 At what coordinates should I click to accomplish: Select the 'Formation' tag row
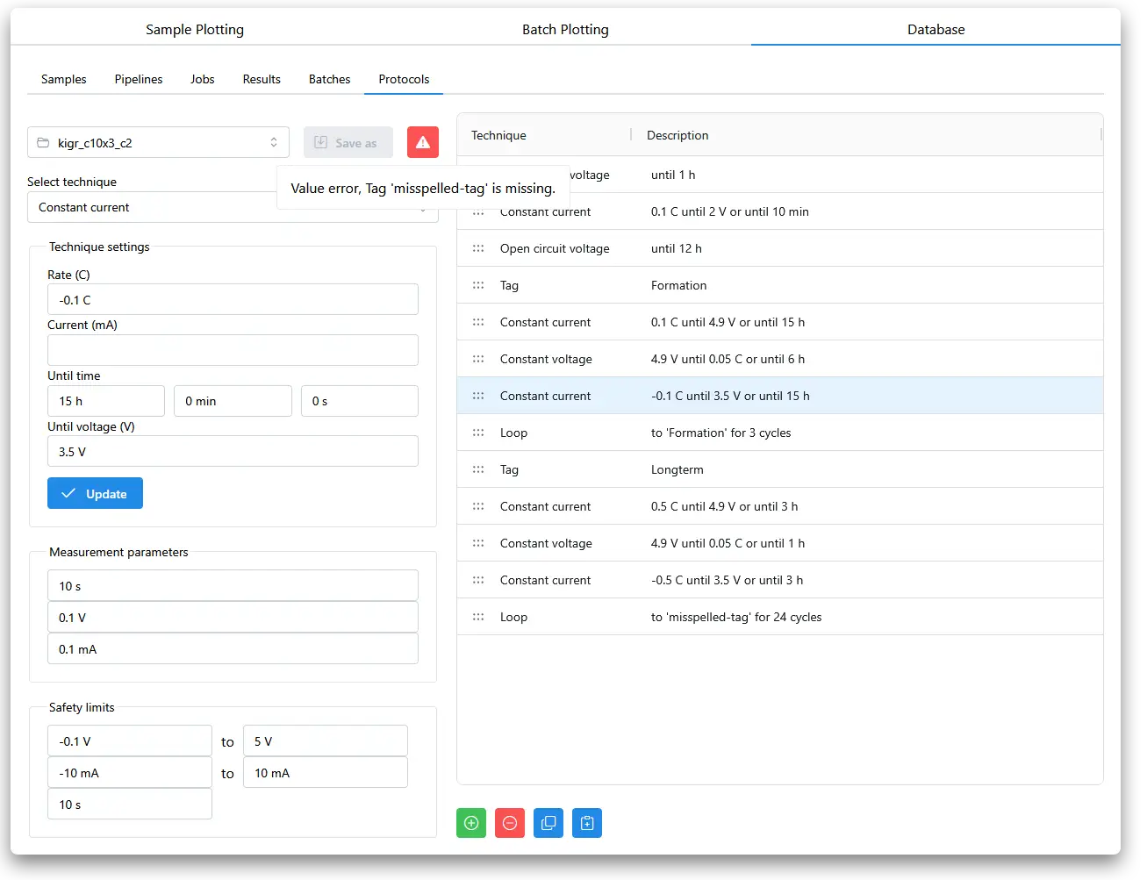pos(780,285)
